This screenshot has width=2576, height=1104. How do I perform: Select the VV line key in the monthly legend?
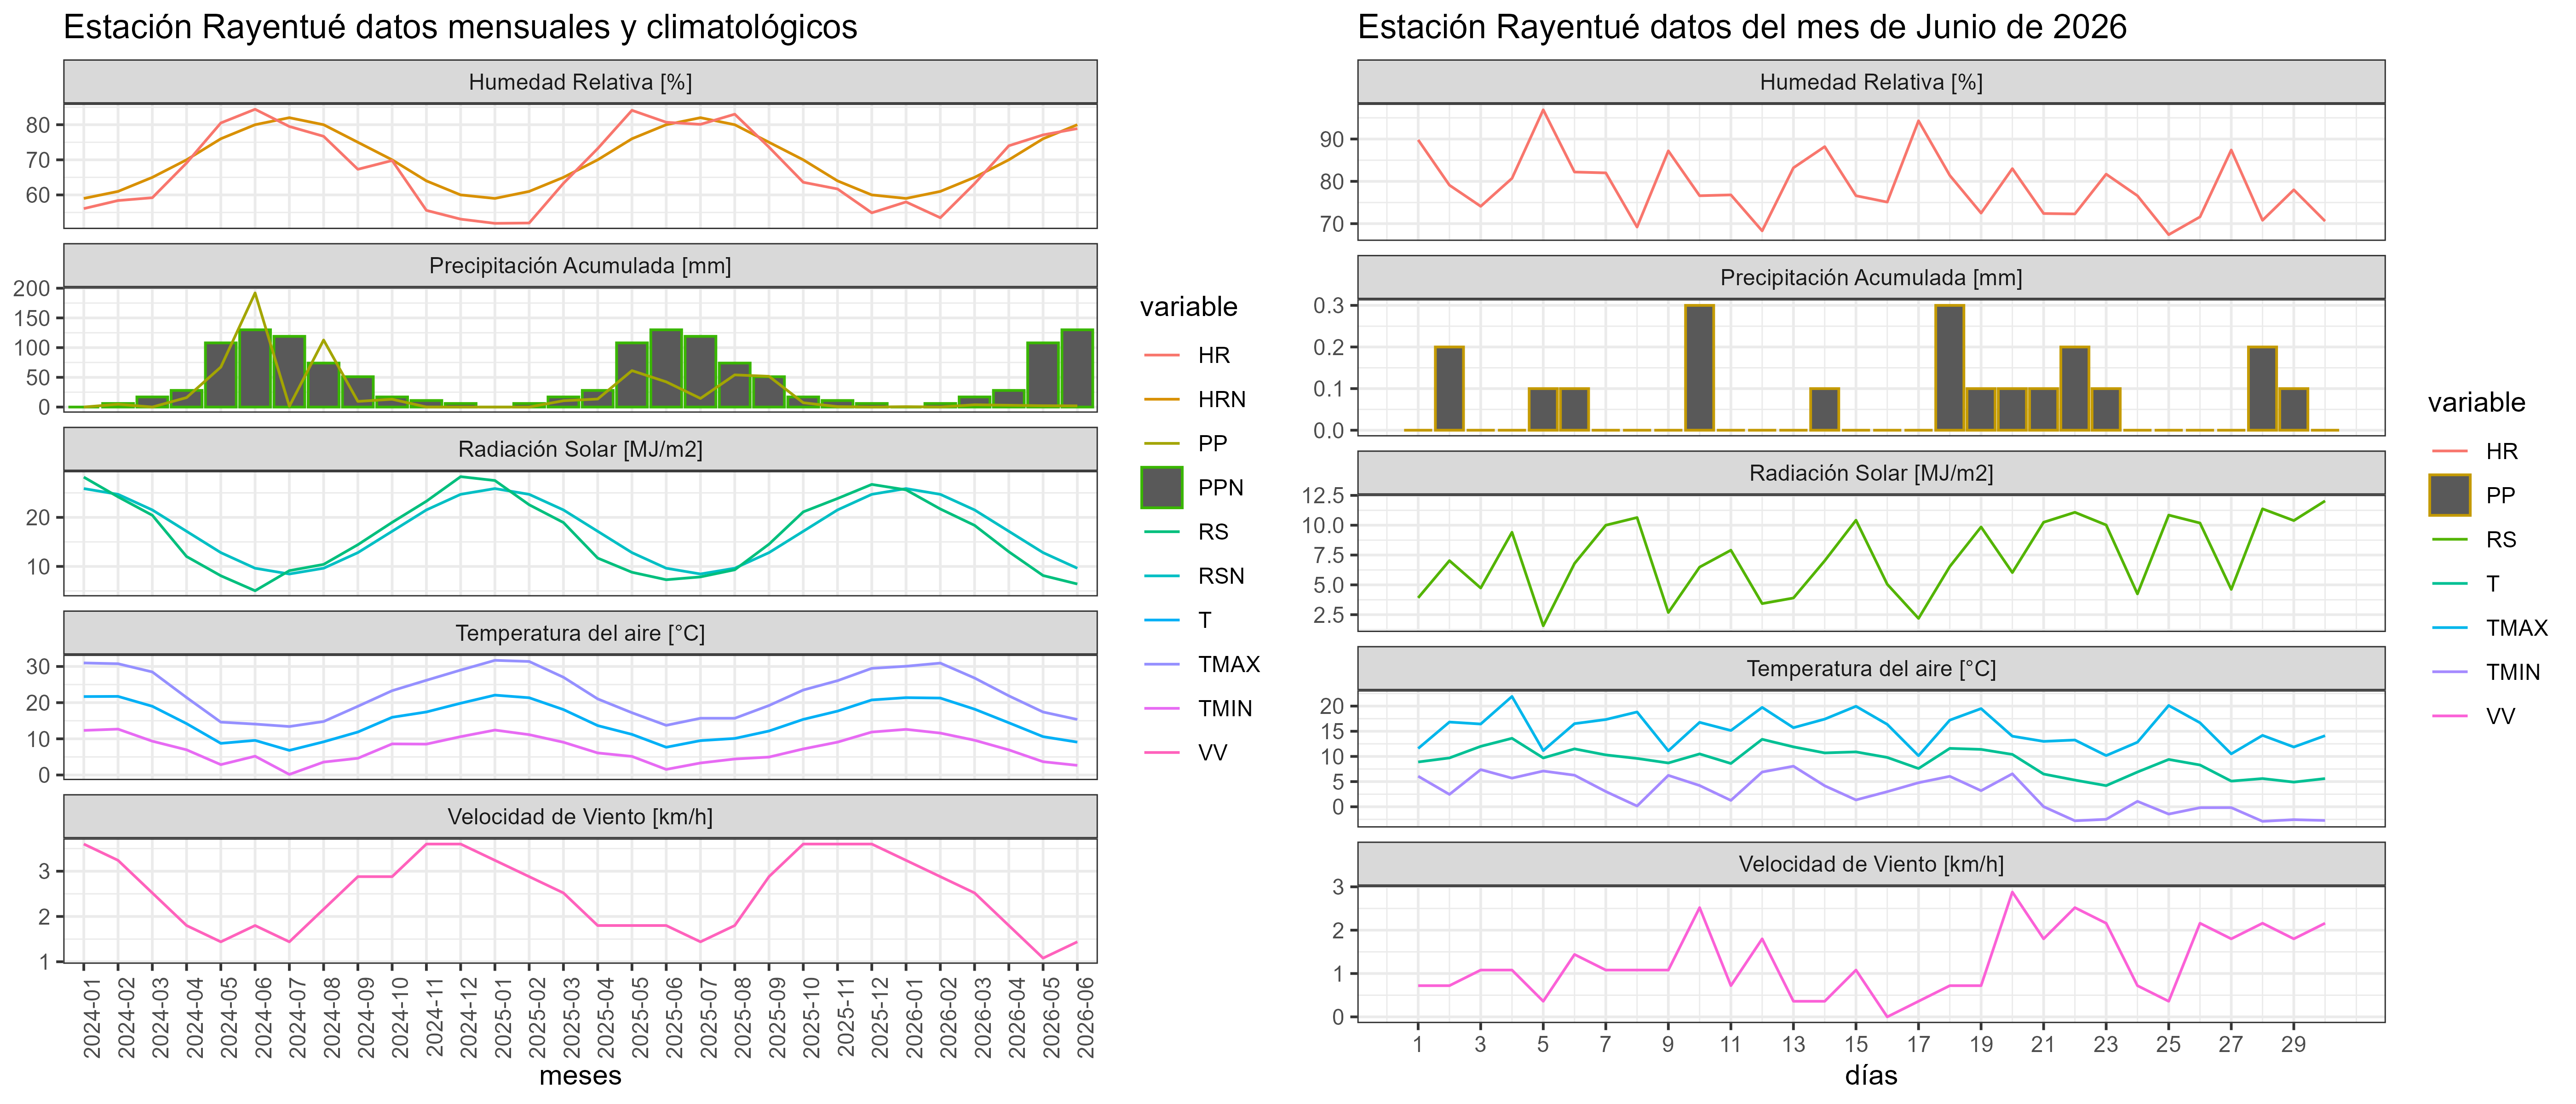point(1162,752)
